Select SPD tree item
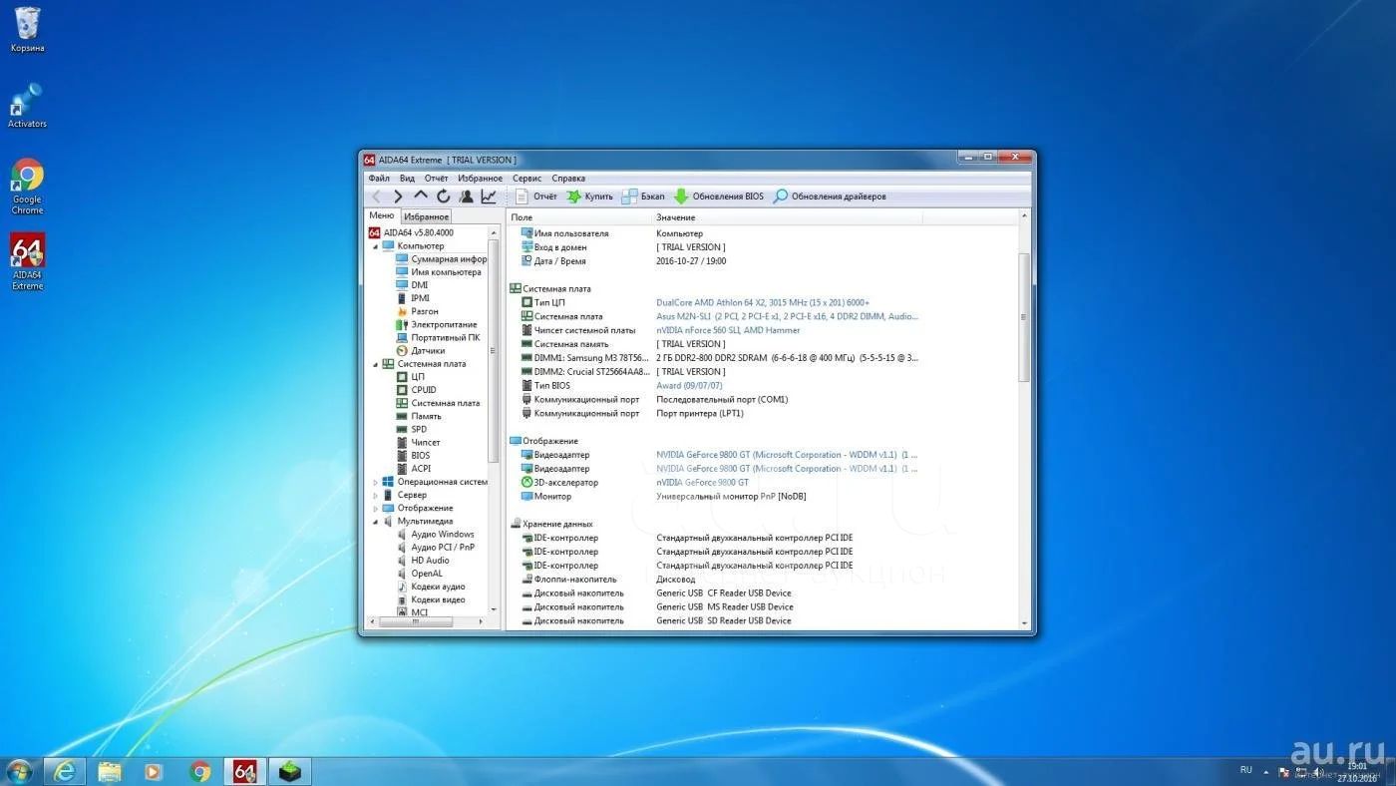The height and width of the screenshot is (786, 1396). 411,429
